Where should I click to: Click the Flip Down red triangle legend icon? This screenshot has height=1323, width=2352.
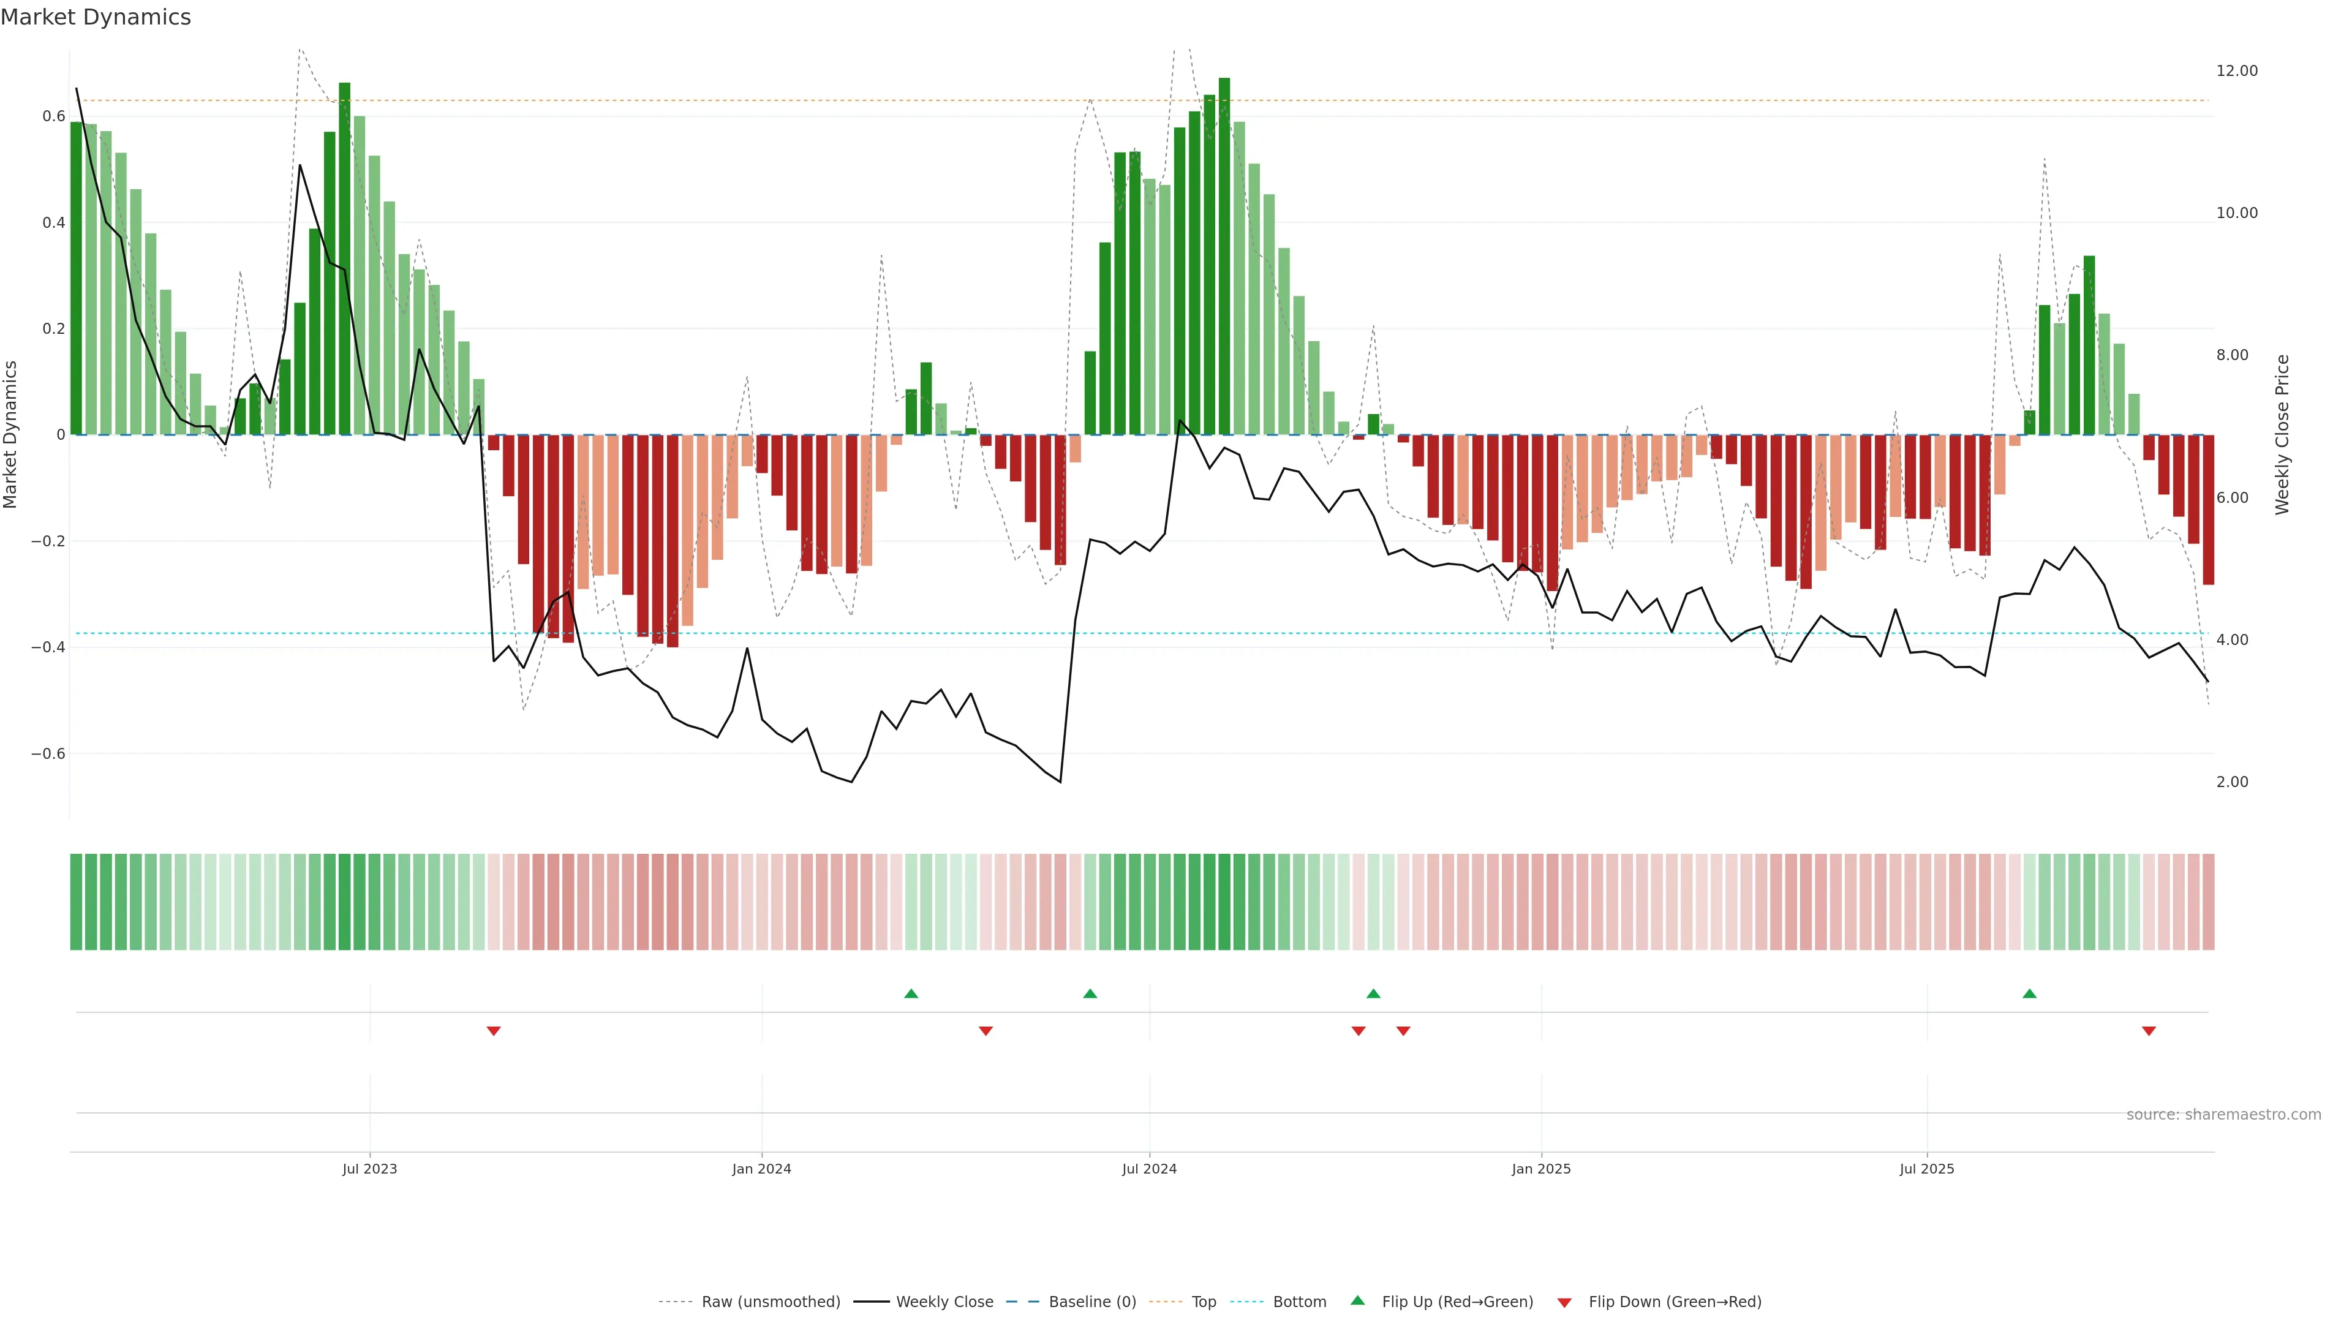1564,1303
